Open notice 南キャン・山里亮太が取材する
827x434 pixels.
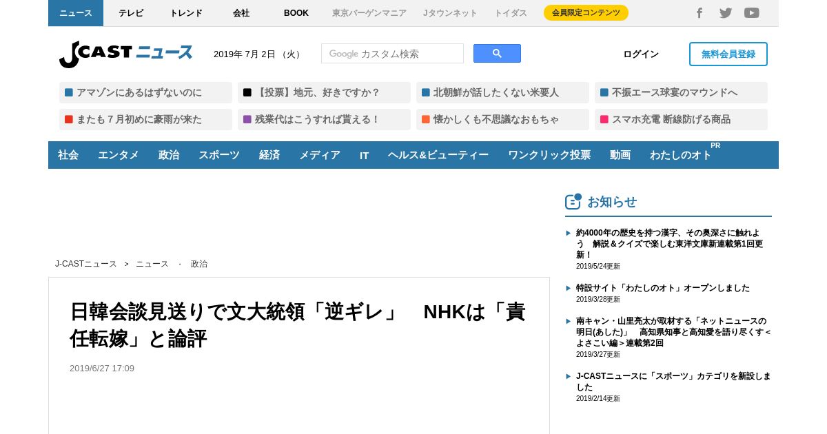pyautogui.click(x=673, y=332)
